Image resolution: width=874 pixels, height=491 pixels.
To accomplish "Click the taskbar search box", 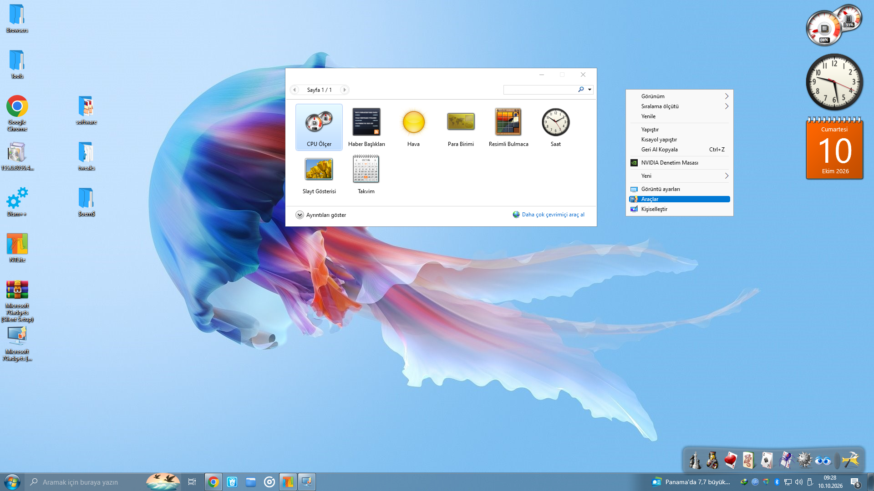I will point(102,482).
